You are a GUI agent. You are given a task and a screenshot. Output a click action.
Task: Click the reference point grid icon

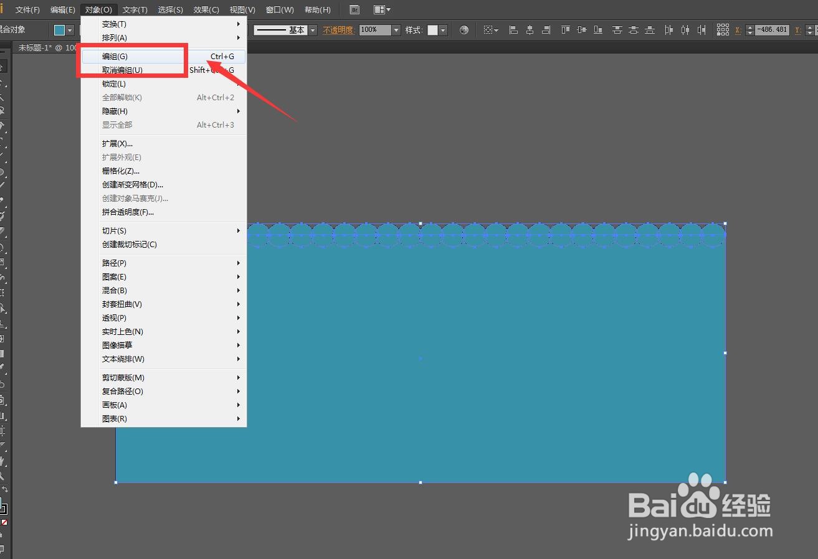[x=723, y=30]
